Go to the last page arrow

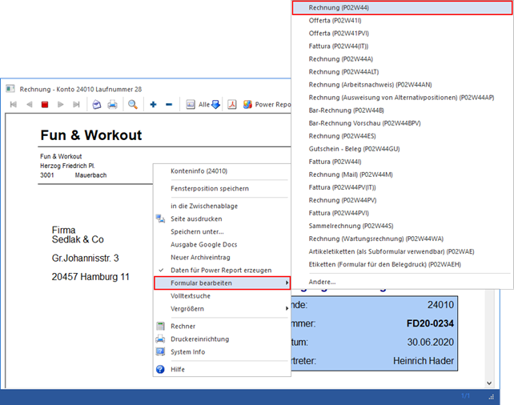tap(76, 104)
